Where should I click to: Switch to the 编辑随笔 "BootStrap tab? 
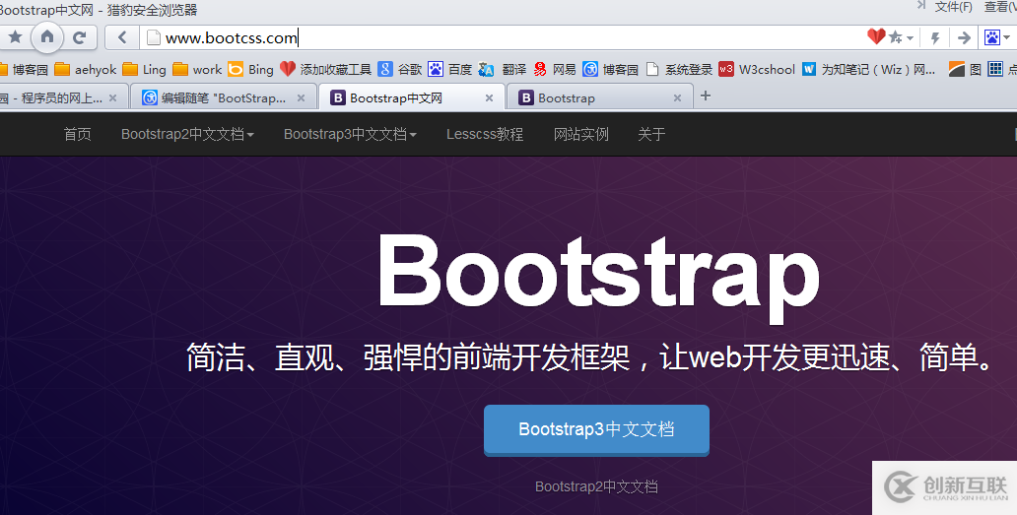click(x=224, y=97)
